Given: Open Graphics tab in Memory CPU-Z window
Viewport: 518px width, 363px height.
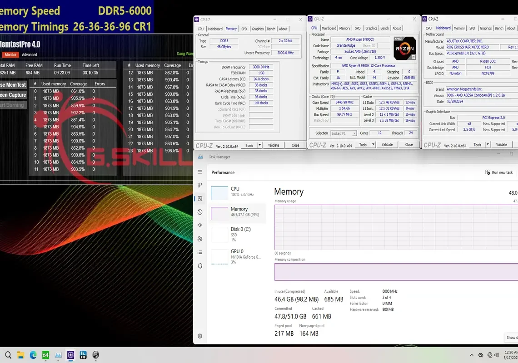Looking at the screenshot, I should point(258,29).
